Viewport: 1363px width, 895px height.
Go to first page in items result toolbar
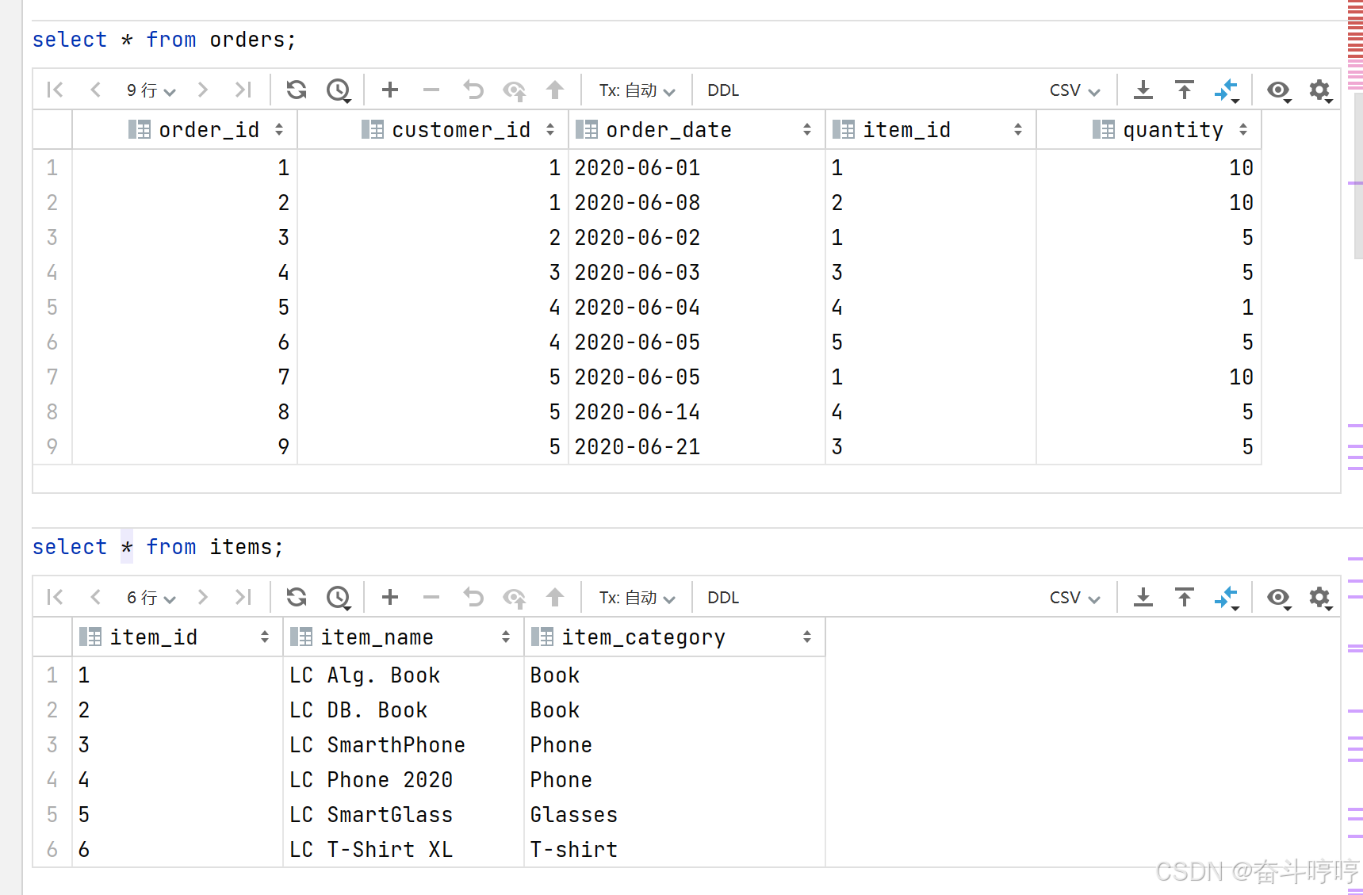point(55,597)
